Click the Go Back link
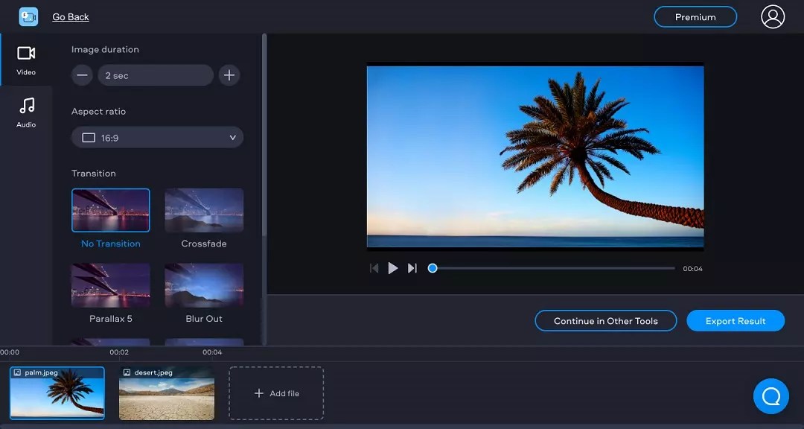 point(70,16)
